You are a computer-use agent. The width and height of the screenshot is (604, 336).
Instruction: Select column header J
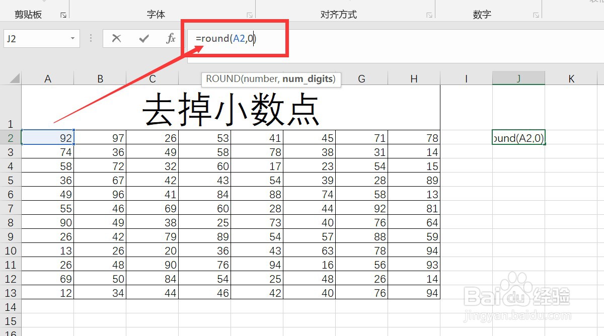click(518, 78)
